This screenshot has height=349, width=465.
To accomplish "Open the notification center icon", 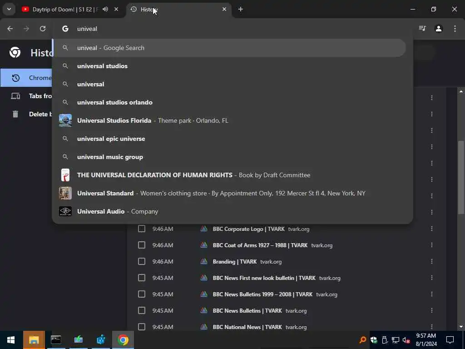I will point(450,340).
